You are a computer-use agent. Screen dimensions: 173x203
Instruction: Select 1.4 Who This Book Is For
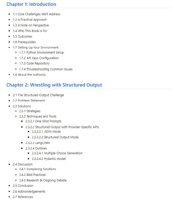click(30, 31)
